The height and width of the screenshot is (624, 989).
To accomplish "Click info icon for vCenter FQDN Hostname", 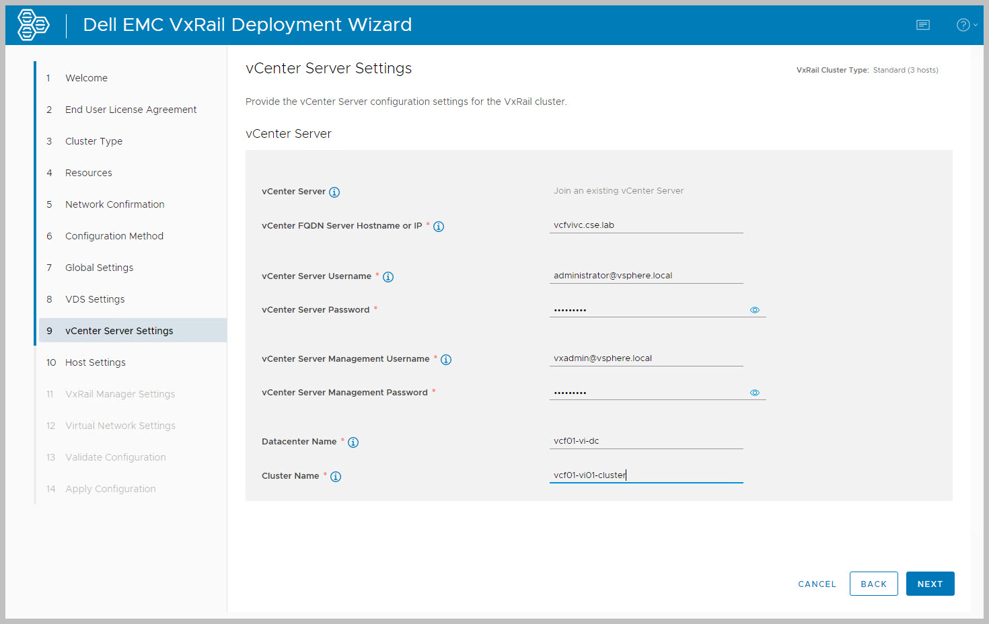I will click(439, 227).
